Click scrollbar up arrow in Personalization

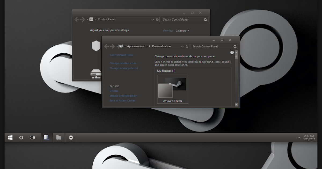point(236,52)
